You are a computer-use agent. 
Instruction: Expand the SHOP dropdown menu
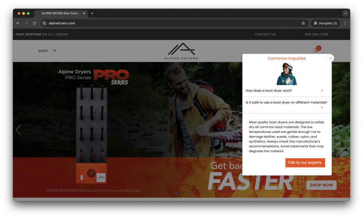point(47,51)
